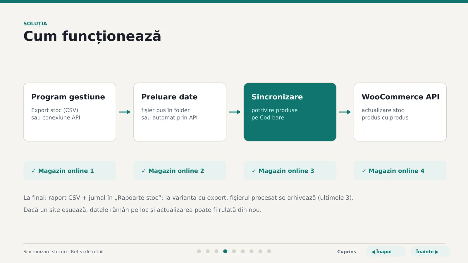Go to fifth pagination dot
This screenshot has width=468, height=263.
(234, 251)
